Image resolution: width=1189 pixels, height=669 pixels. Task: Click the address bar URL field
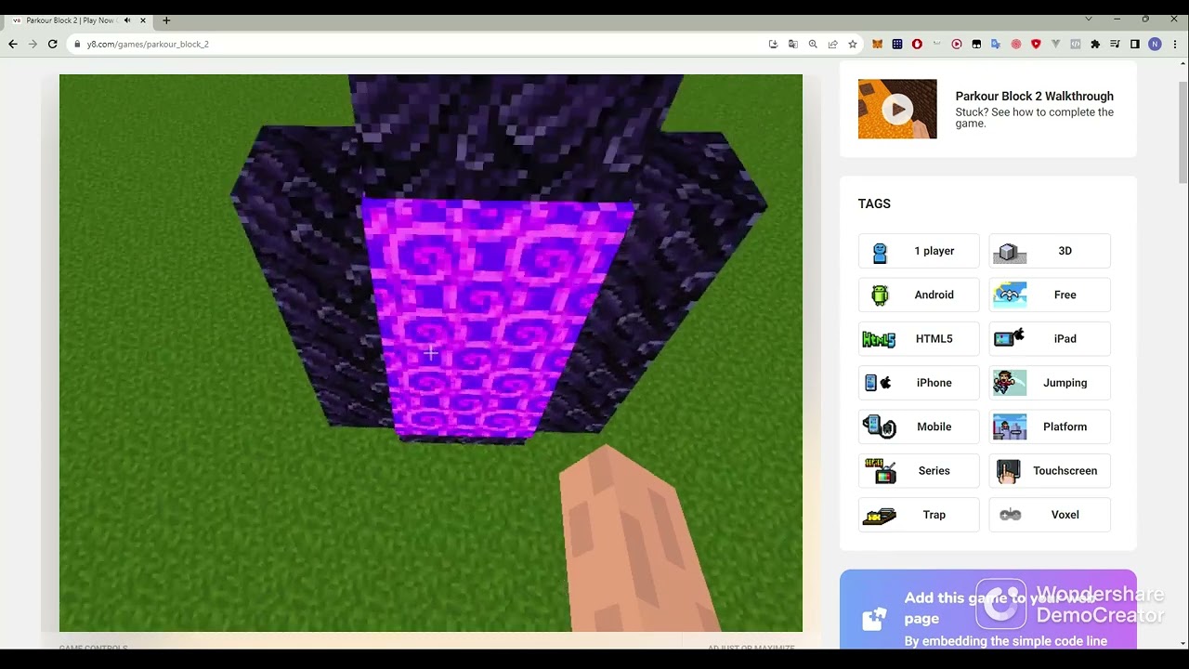pos(418,44)
